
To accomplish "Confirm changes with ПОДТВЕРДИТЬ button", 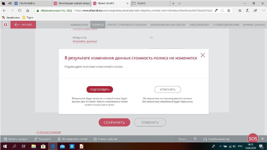I will coord(100,90).
